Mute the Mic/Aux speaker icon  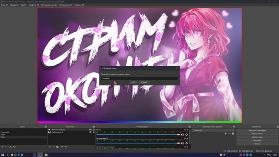click(x=182, y=135)
